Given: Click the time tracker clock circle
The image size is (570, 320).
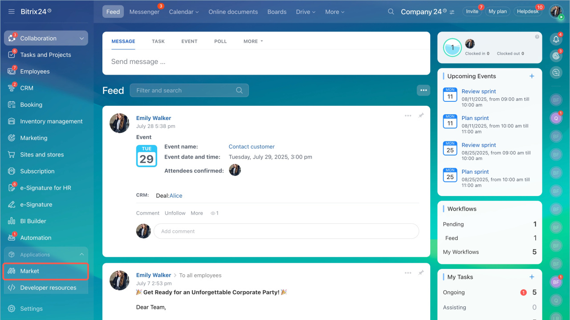Looking at the screenshot, I should coord(452,48).
